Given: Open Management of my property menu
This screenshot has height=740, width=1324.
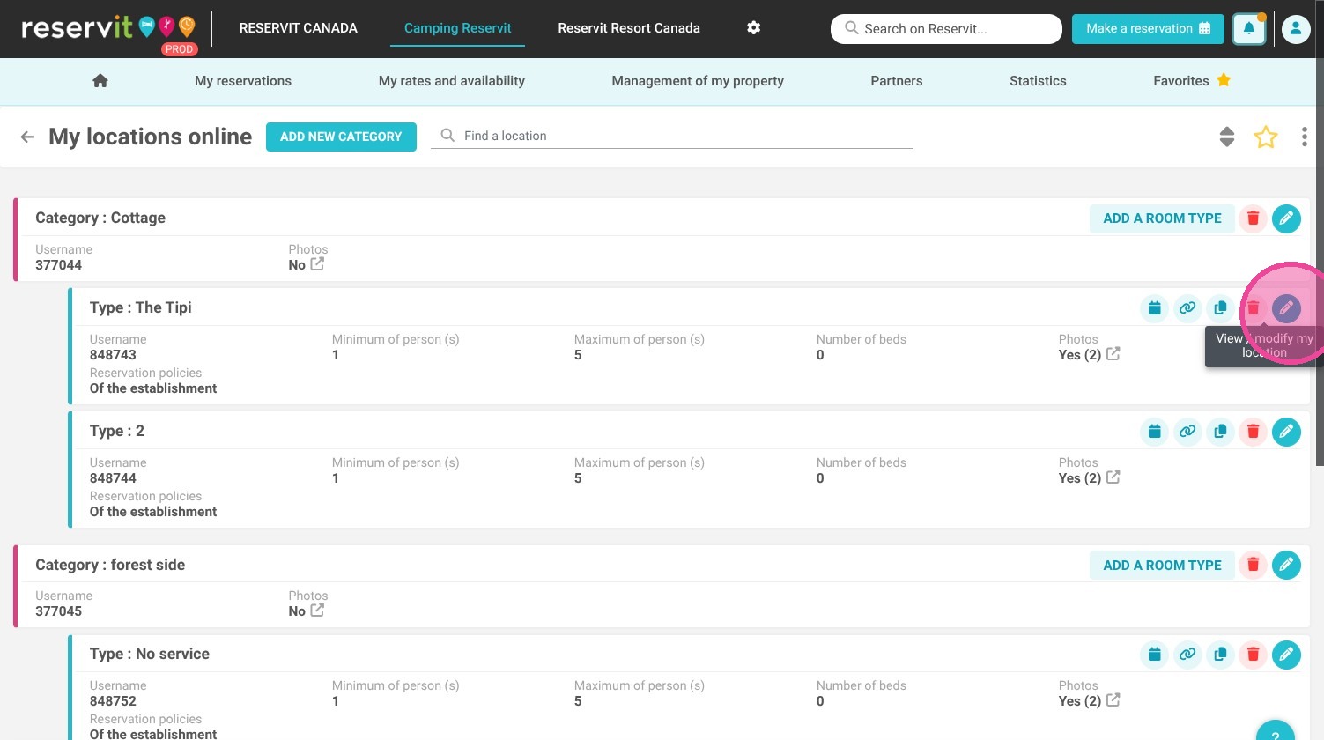Looking at the screenshot, I should [698, 81].
